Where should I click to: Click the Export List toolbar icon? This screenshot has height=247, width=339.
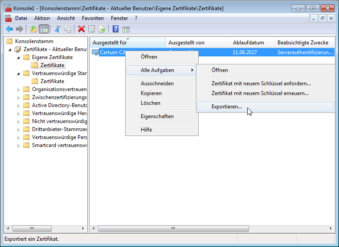click(x=102, y=29)
